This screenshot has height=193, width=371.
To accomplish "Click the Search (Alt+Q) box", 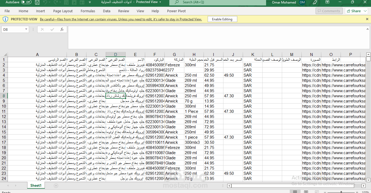I will 217,2.
